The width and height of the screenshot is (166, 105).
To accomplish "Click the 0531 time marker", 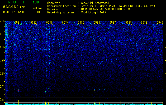I will click(x=18, y=23).
